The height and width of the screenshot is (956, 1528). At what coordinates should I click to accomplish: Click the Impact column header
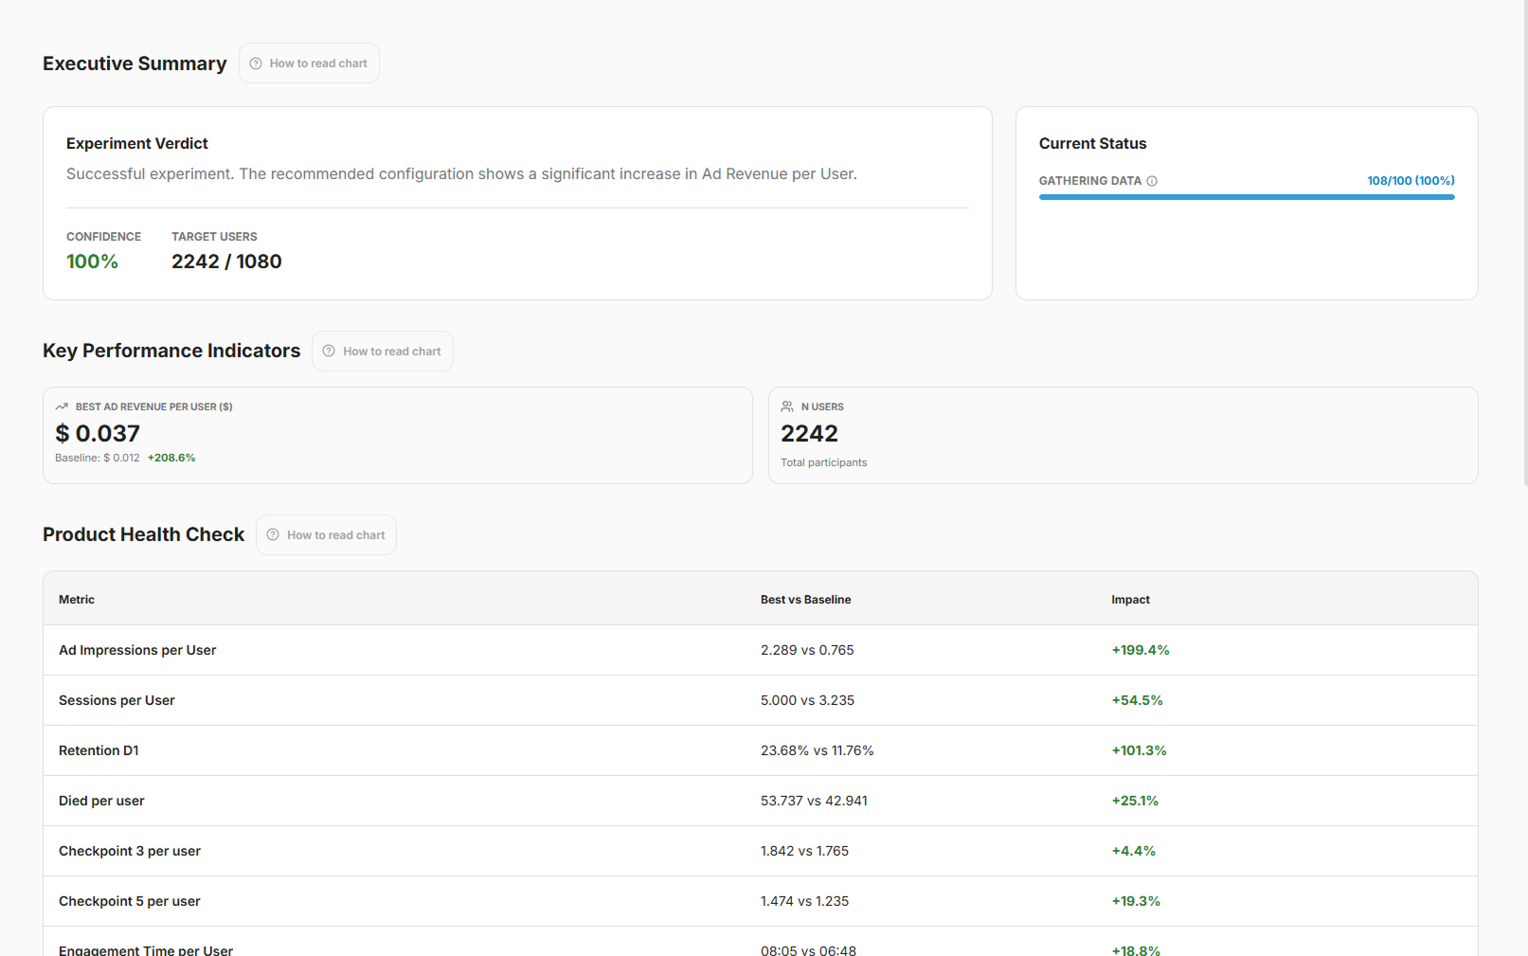click(1130, 600)
